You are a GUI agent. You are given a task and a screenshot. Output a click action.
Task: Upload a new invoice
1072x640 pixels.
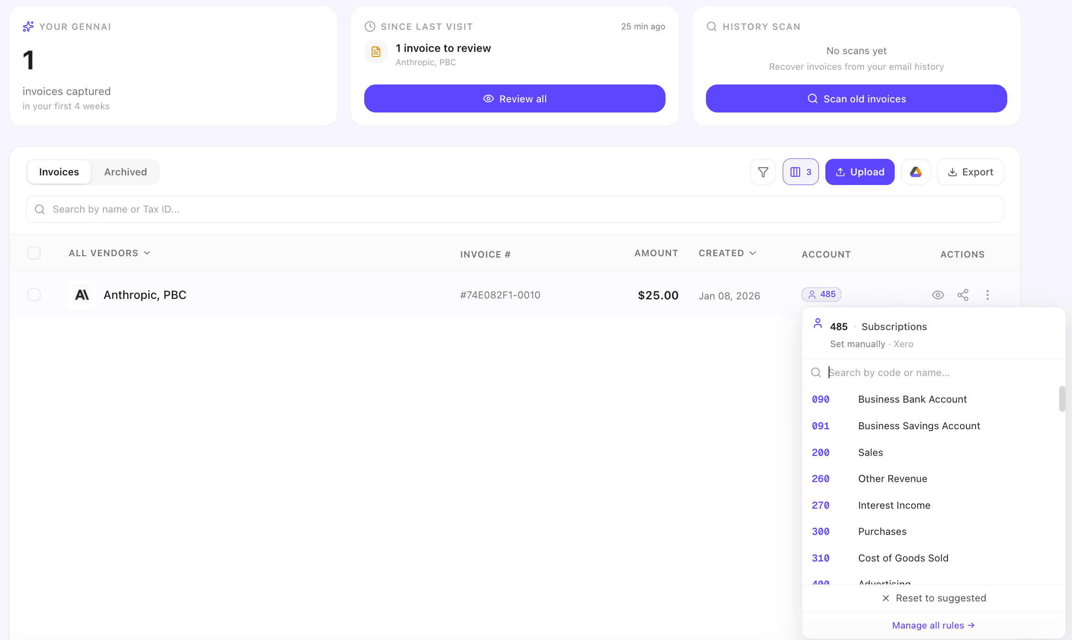click(860, 172)
